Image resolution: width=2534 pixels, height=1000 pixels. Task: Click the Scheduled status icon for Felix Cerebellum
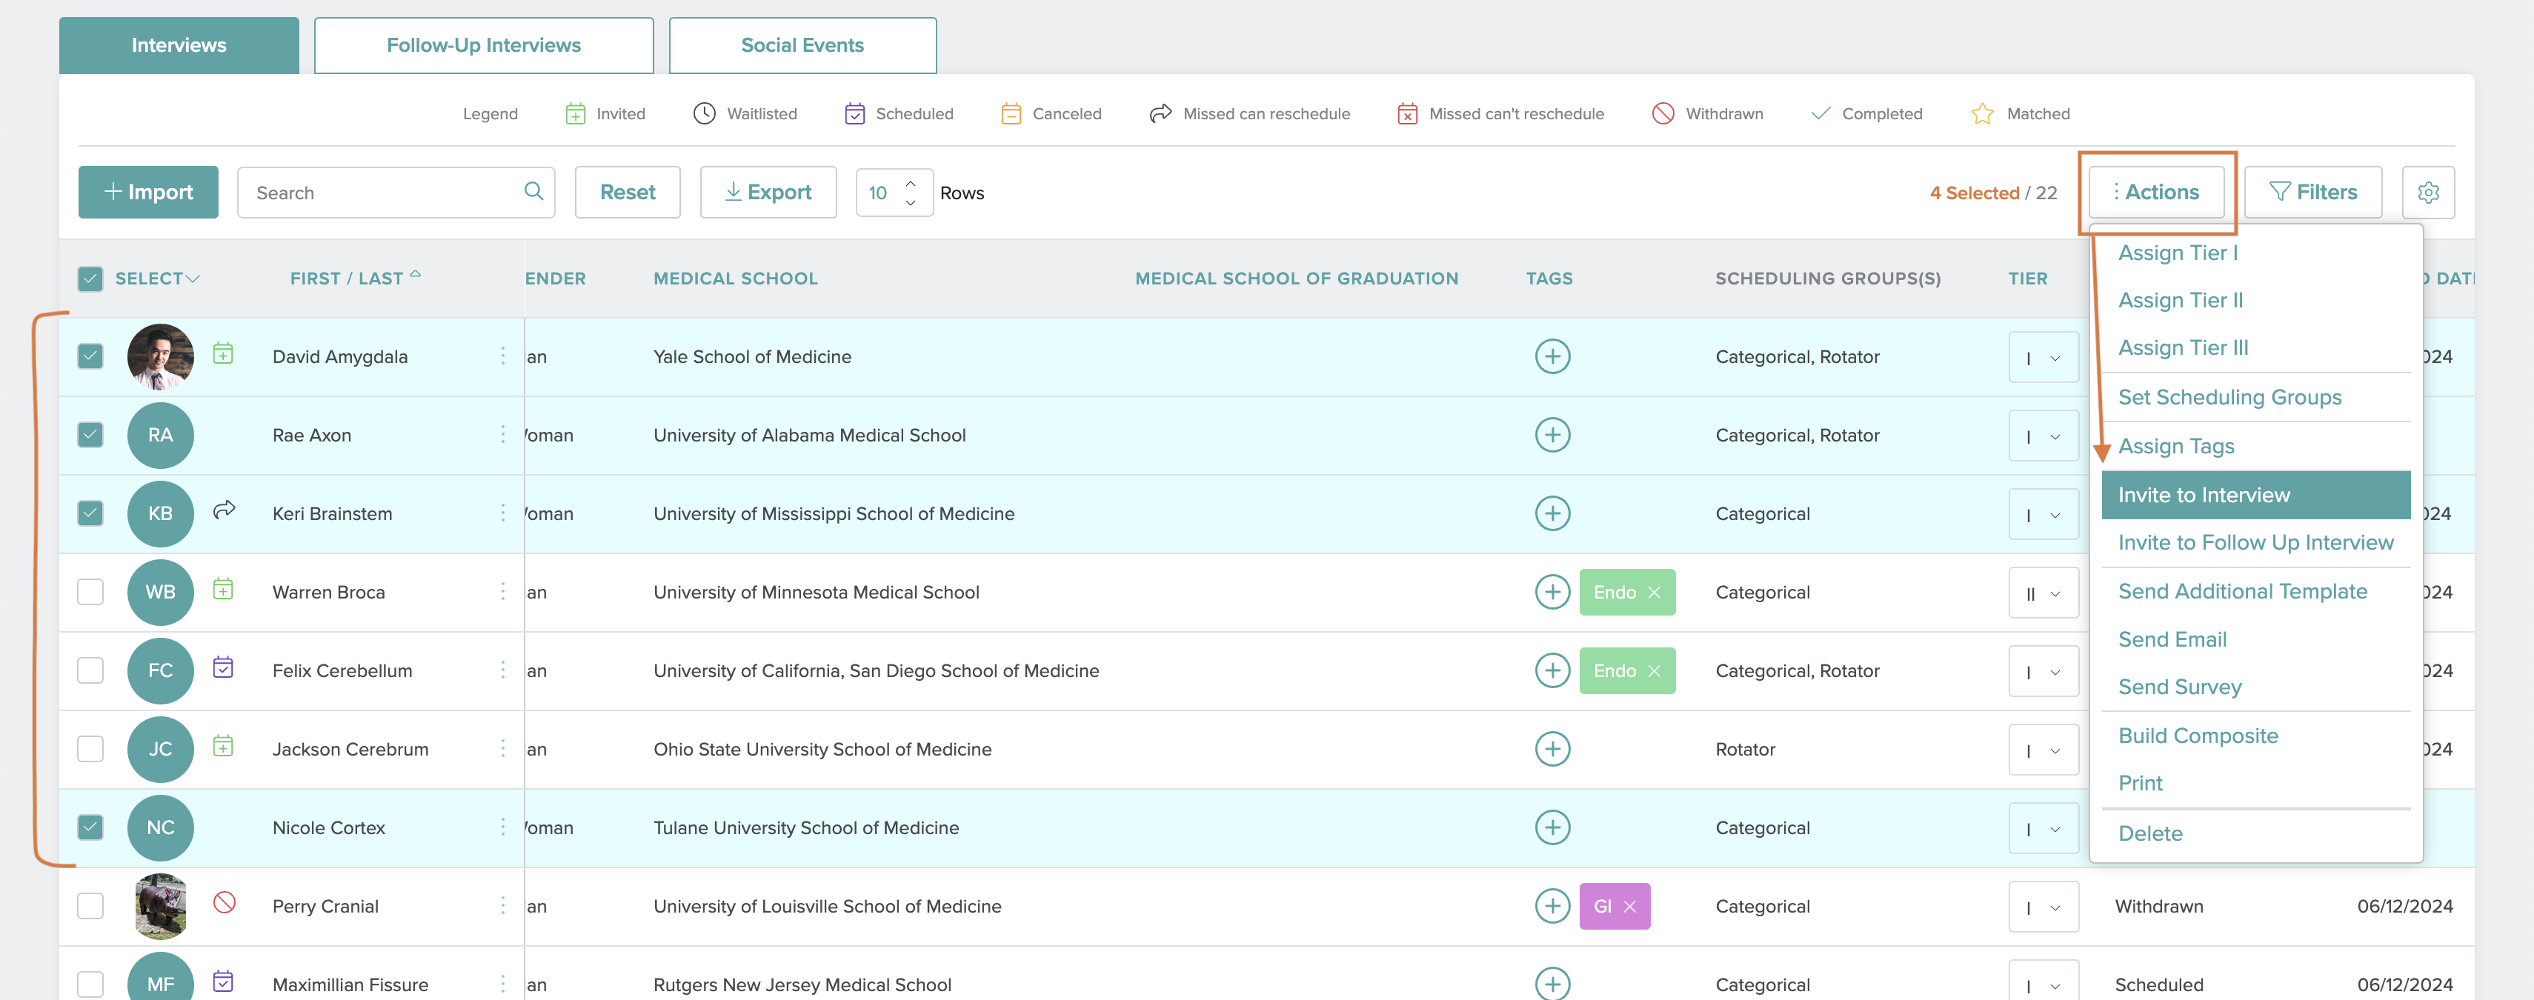click(x=223, y=667)
